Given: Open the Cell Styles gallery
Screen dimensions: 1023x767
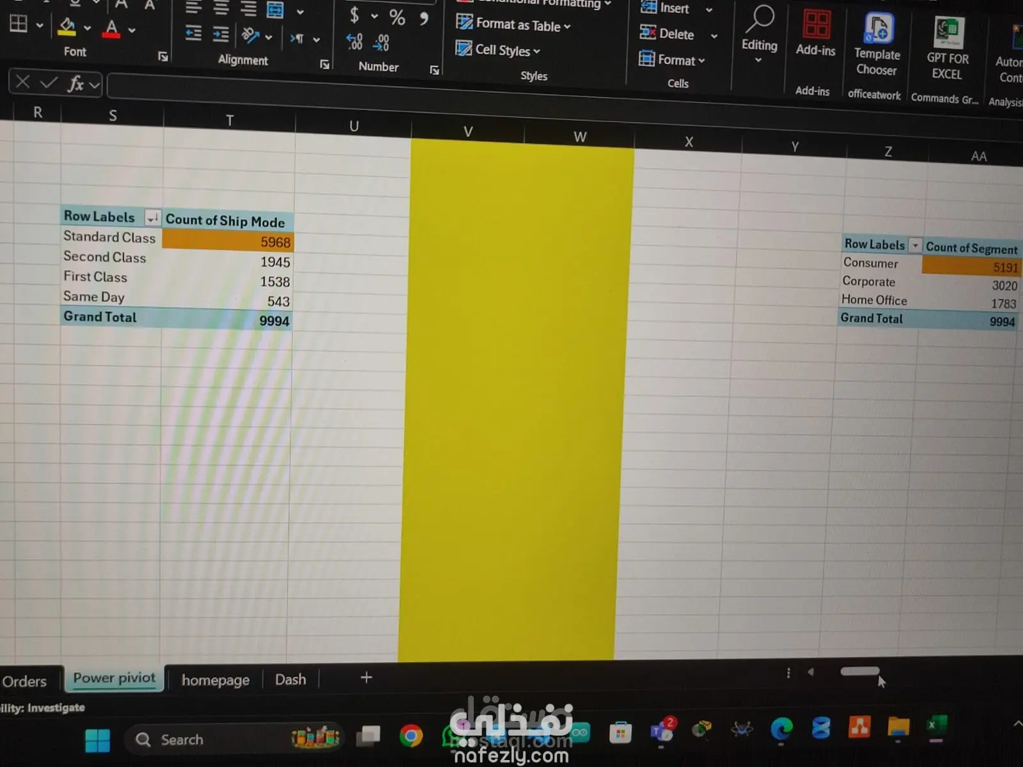Looking at the screenshot, I should point(498,49).
